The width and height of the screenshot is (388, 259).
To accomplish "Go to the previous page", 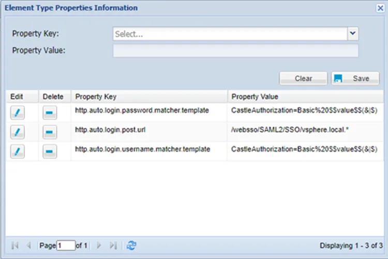I will (x=28, y=245).
